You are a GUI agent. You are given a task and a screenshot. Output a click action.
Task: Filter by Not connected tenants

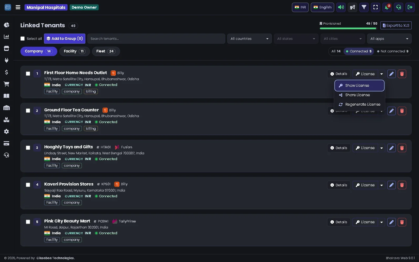(393, 51)
